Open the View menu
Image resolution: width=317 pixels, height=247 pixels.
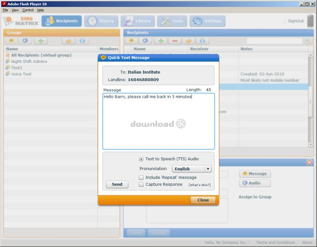click(x=15, y=10)
